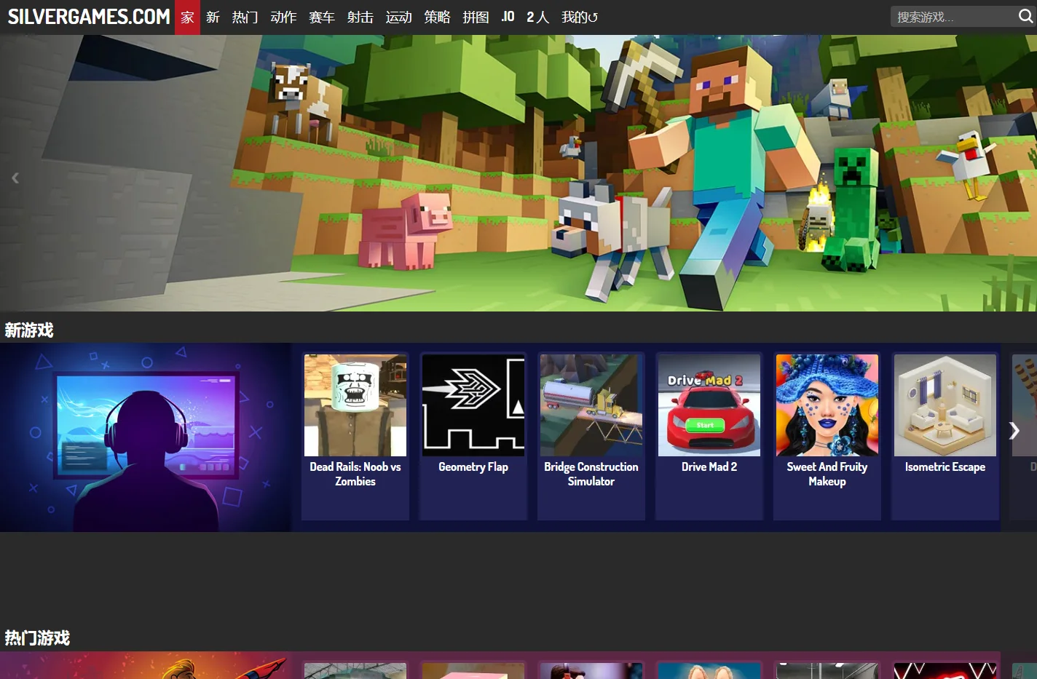Click the magnifier search icon
The height and width of the screenshot is (679, 1037).
point(1025,16)
